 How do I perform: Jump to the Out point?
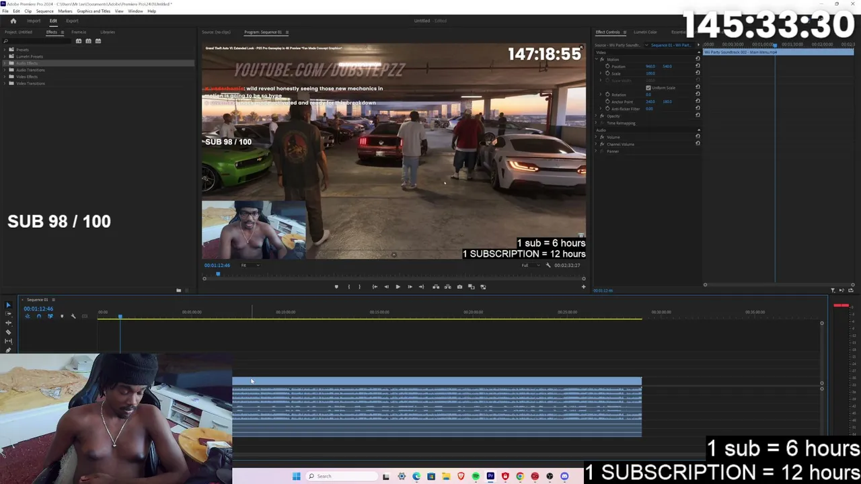coord(421,287)
